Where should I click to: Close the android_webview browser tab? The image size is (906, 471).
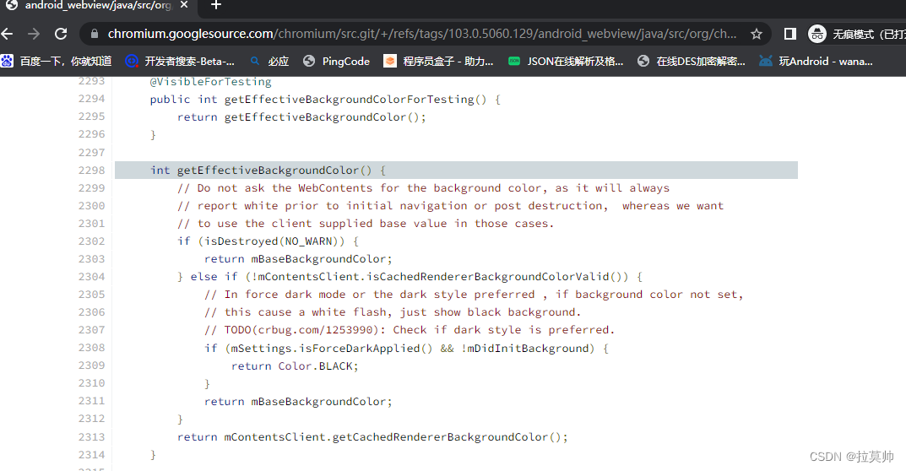184,4
